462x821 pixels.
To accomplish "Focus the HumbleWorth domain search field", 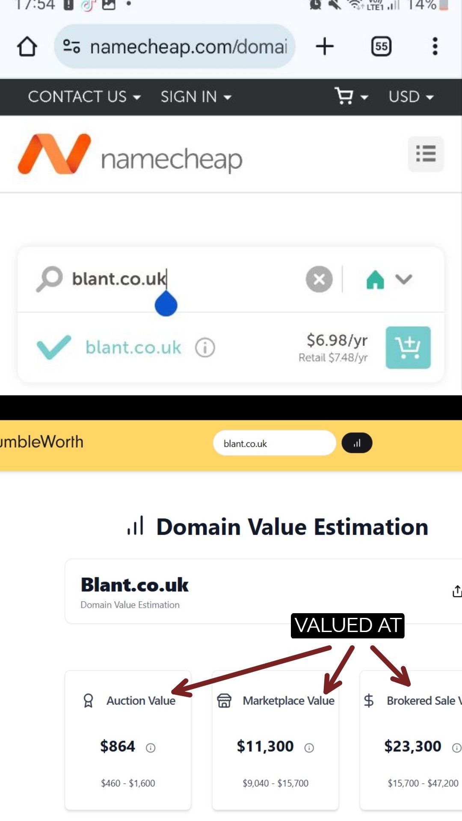I will coord(274,443).
